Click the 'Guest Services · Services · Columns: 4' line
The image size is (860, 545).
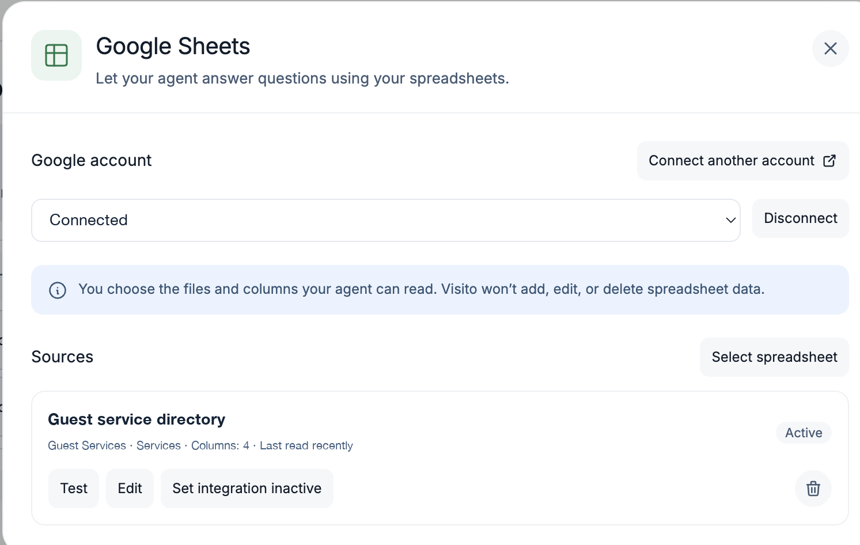[200, 446]
